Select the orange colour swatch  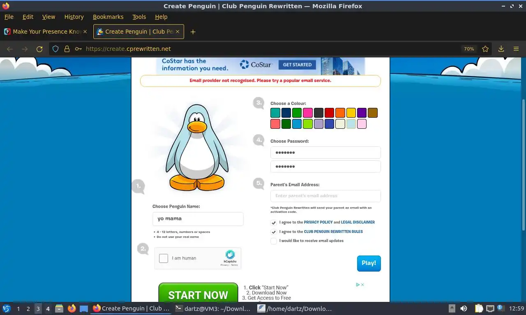coord(340,113)
